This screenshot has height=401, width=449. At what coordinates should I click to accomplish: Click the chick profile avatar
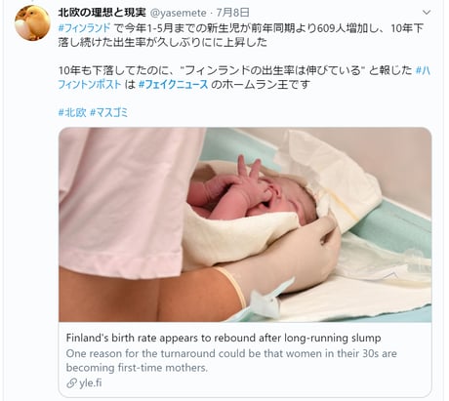click(x=32, y=23)
